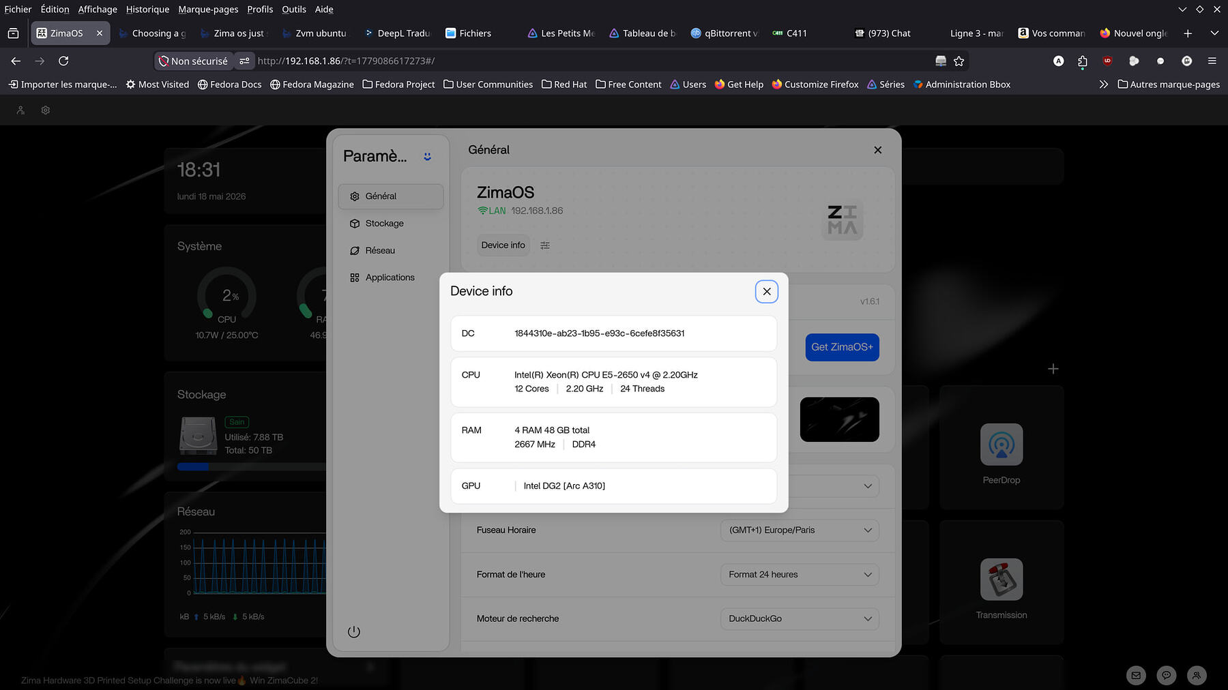Click the community person icon at bottom right
The height and width of the screenshot is (690, 1228).
click(1197, 675)
